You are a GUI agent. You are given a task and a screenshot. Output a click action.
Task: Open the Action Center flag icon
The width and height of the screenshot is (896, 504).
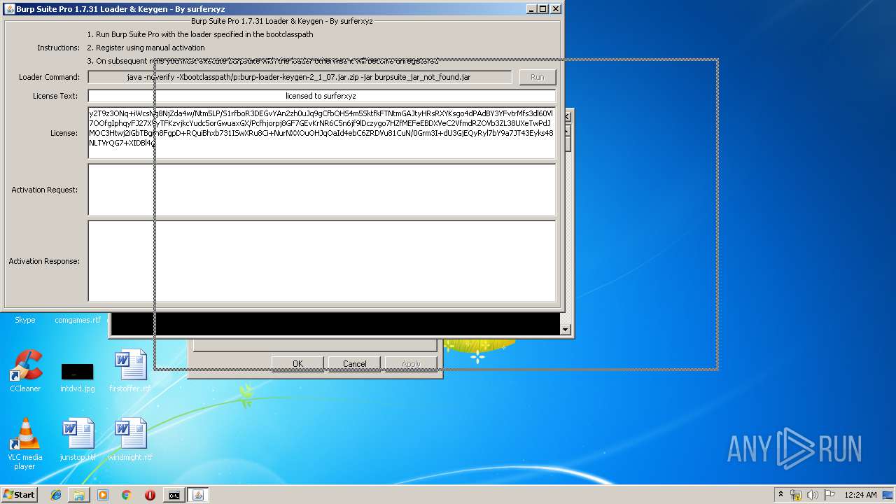tap(829, 495)
